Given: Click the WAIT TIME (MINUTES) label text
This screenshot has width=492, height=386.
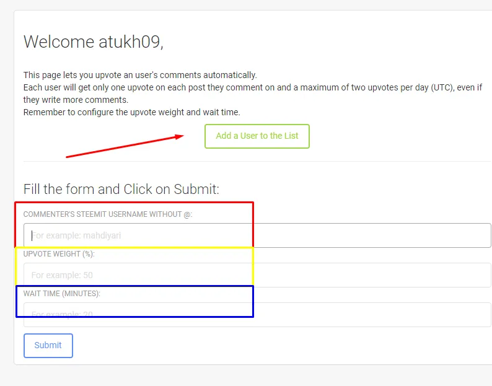Looking at the screenshot, I should [62, 294].
